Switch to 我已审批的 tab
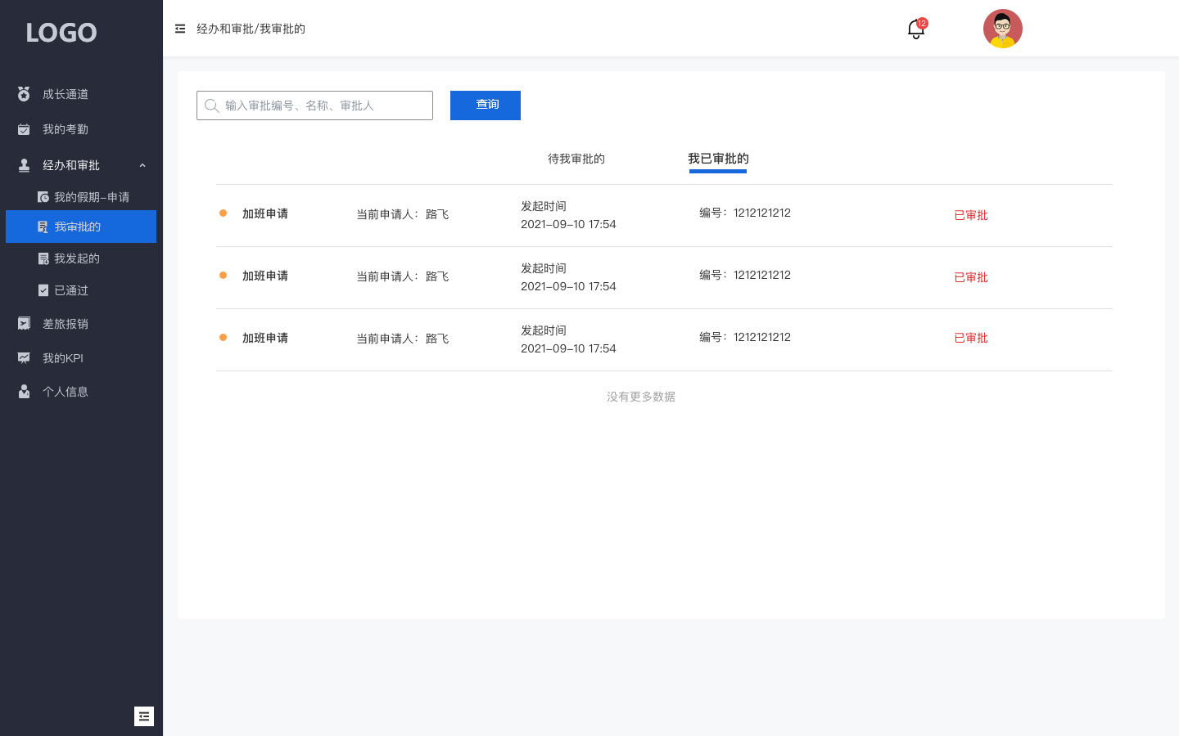1179x736 pixels. (x=718, y=159)
